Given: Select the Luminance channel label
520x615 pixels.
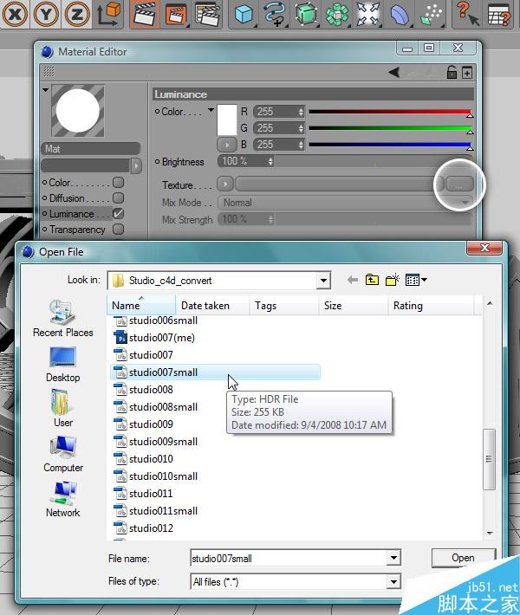Looking at the screenshot, I should (x=71, y=214).
